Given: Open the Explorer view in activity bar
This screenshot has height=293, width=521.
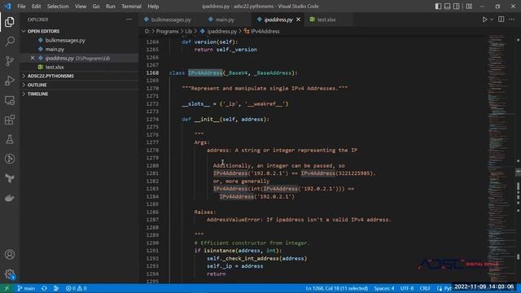Looking at the screenshot, I should (x=10, y=22).
